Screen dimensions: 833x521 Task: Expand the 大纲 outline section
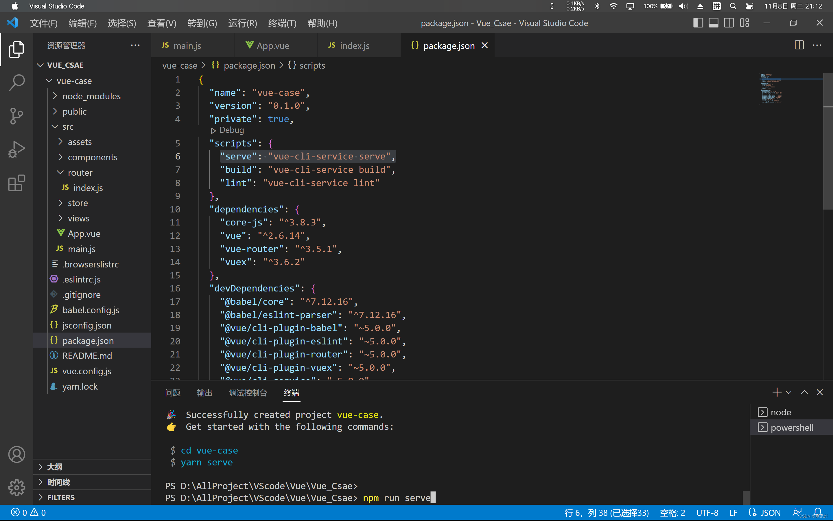point(92,467)
